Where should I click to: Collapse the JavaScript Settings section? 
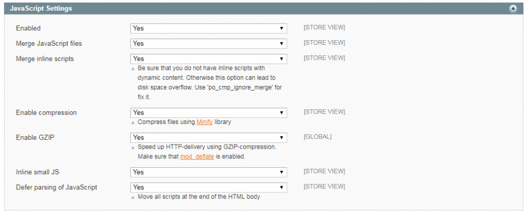click(x=513, y=9)
